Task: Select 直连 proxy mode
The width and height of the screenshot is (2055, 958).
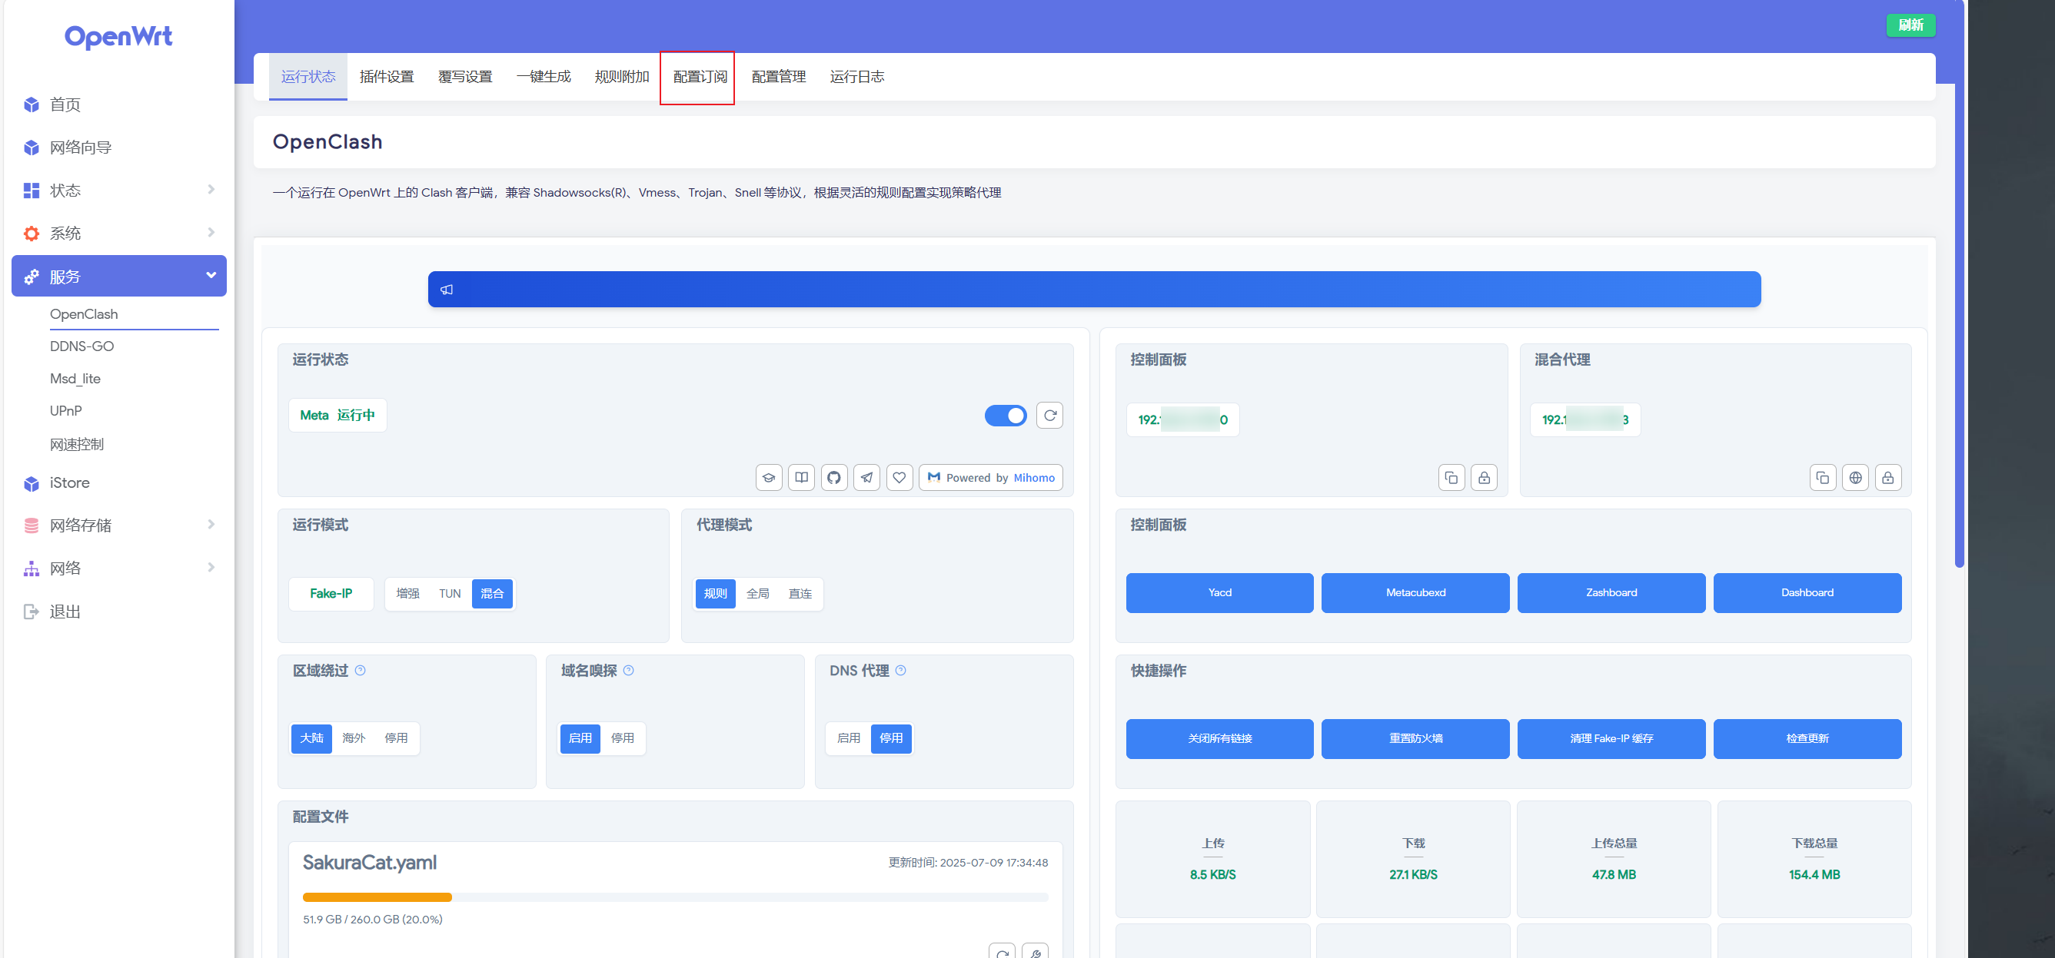Action: point(800,594)
